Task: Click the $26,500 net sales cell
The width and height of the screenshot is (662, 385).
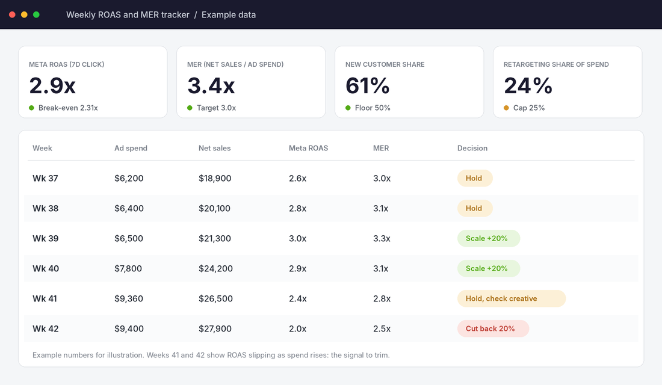Action: click(215, 298)
